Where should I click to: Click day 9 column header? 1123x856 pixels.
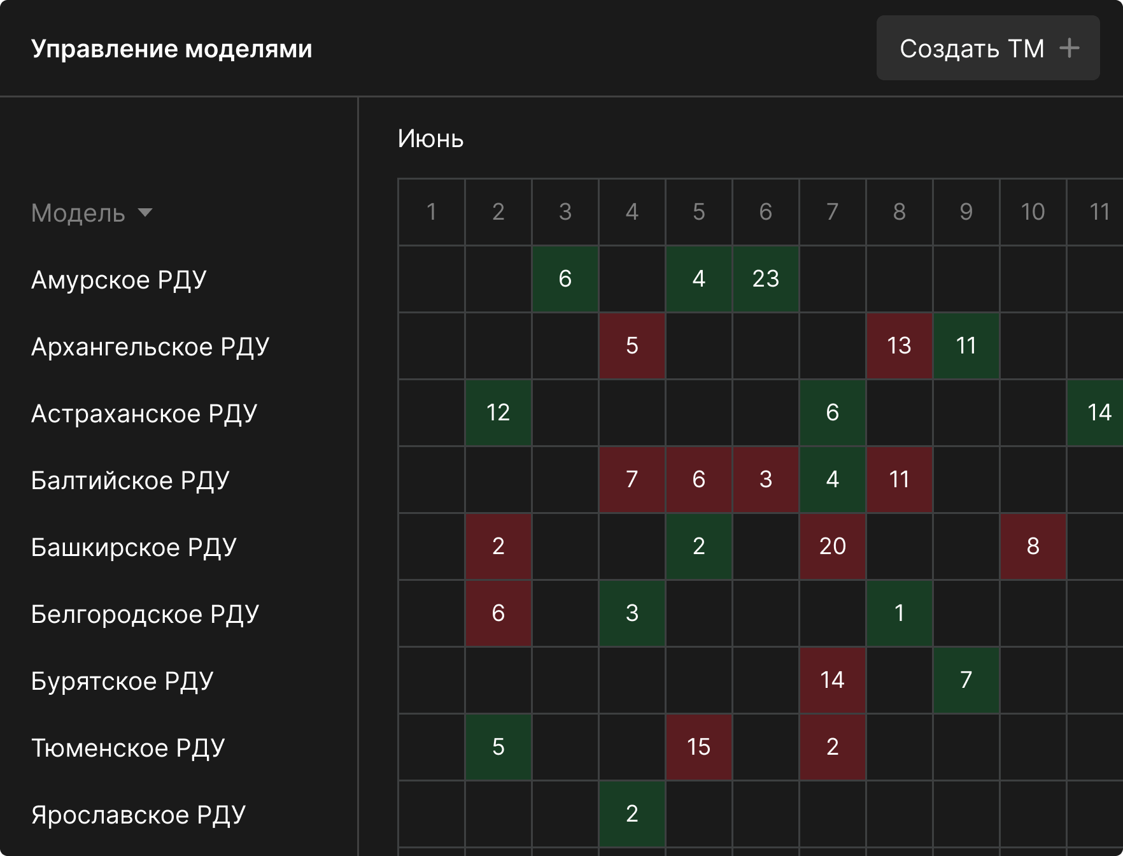click(966, 212)
